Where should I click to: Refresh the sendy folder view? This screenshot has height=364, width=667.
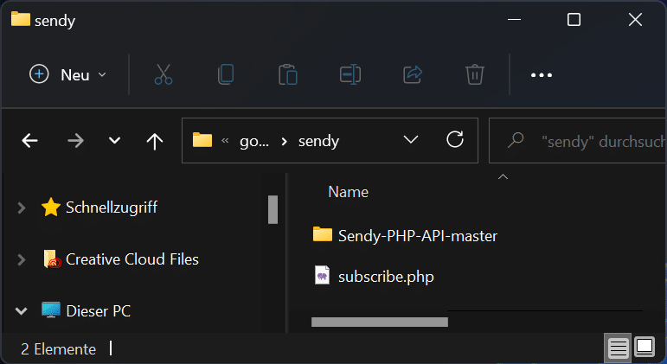(455, 139)
